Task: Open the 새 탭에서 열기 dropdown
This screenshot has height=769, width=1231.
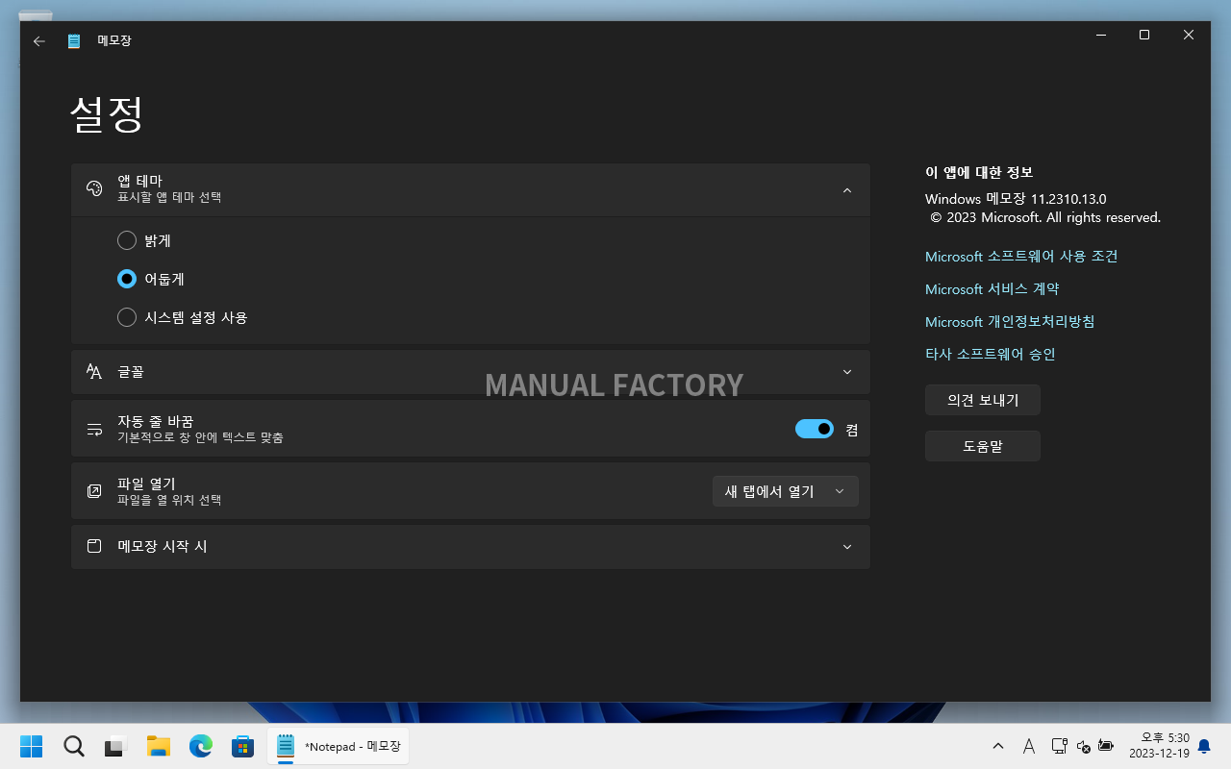Action: pyautogui.click(x=785, y=491)
